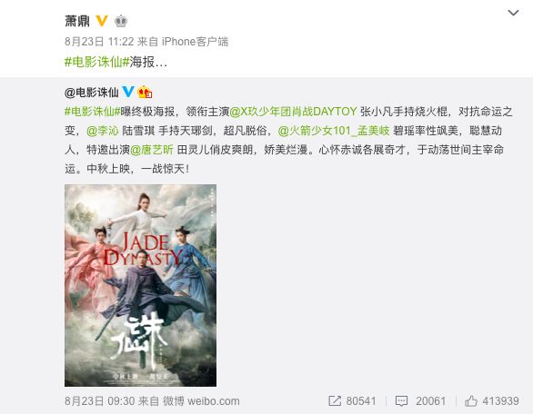Screen dimensions: 533x414
Task: Open the @电影诛仙 account link
Action: (92, 92)
